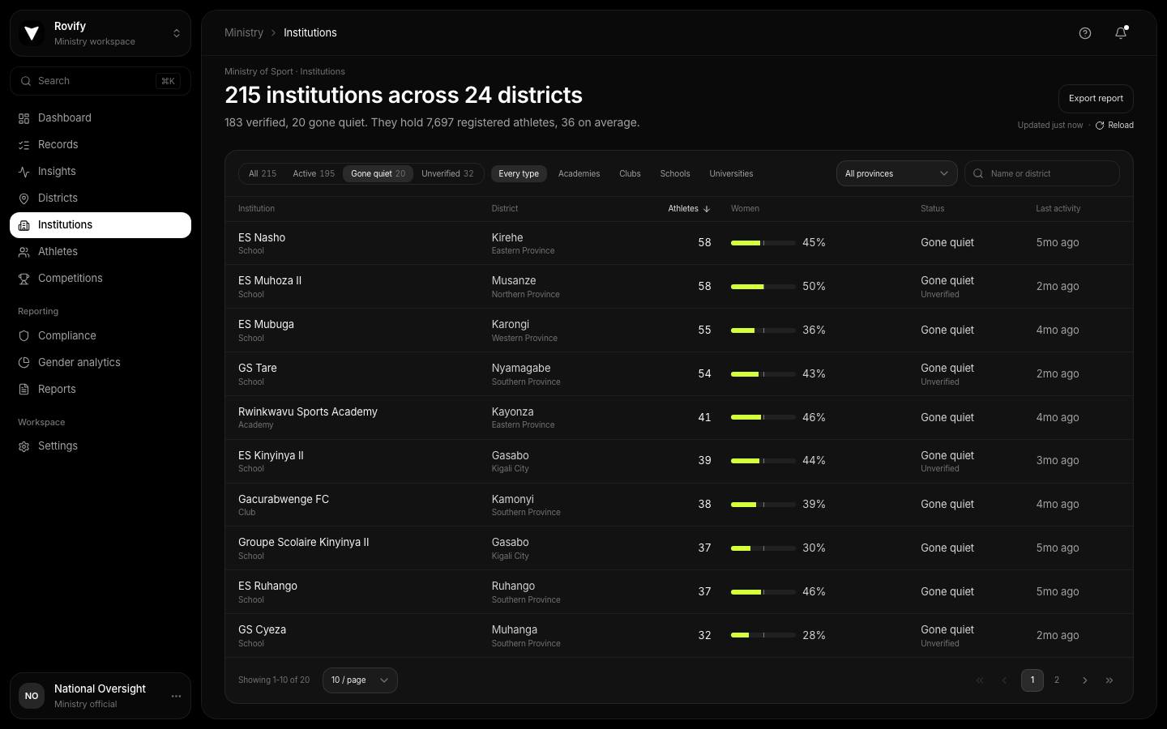Click the Reload icon link
The height and width of the screenshot is (729, 1167).
point(1114,126)
